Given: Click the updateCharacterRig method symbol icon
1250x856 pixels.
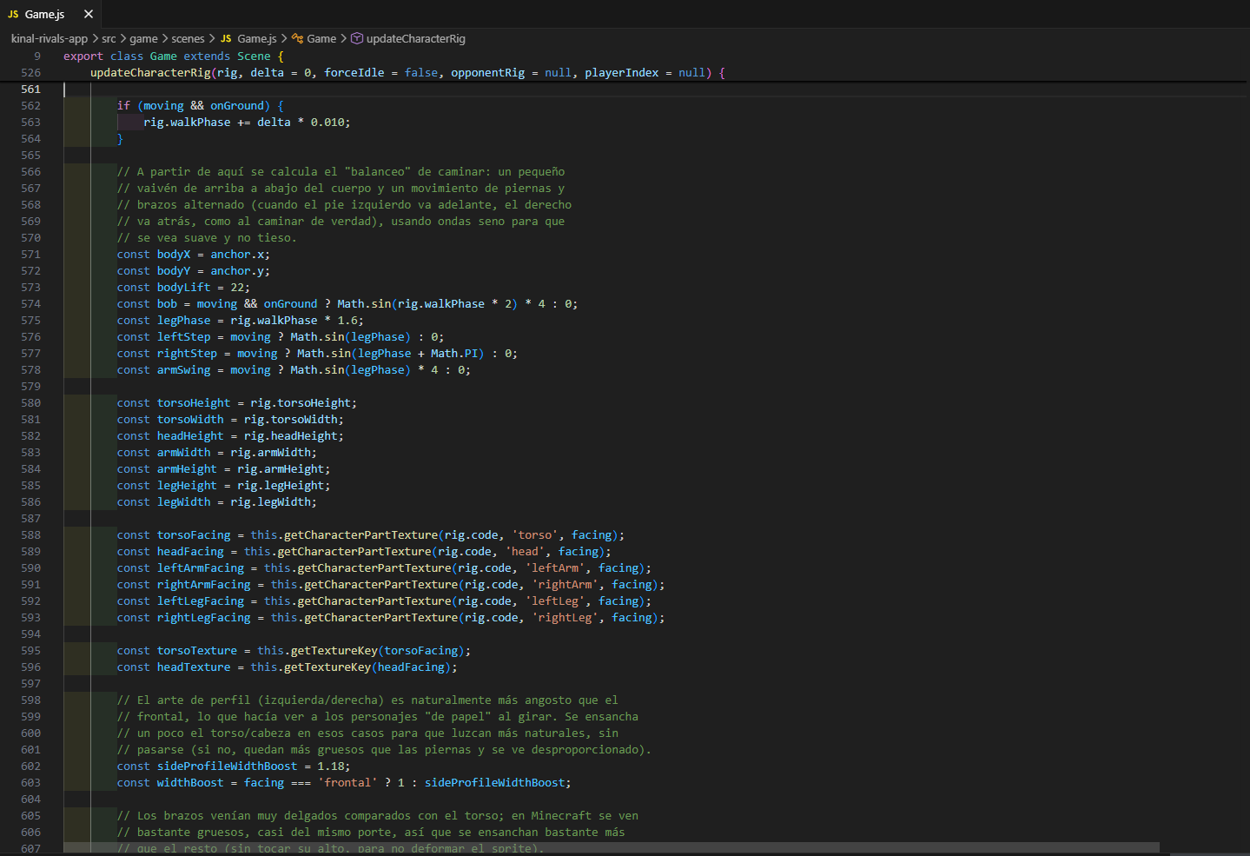Looking at the screenshot, I should (x=356, y=38).
